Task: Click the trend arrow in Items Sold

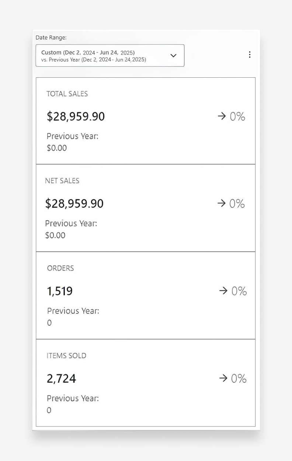Action: [x=223, y=379]
